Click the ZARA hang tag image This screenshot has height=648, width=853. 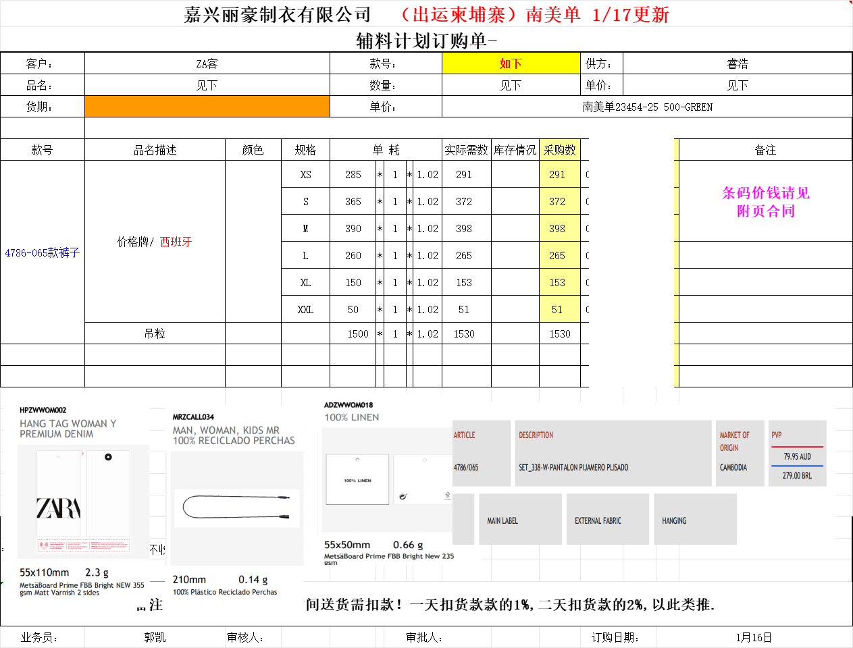[x=82, y=501]
